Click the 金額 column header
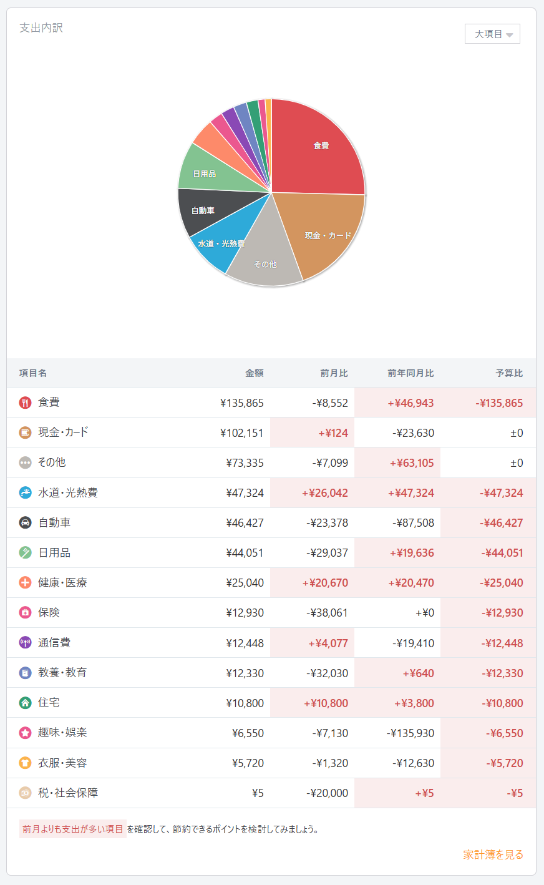Screen dimensions: 544x885 (254, 373)
